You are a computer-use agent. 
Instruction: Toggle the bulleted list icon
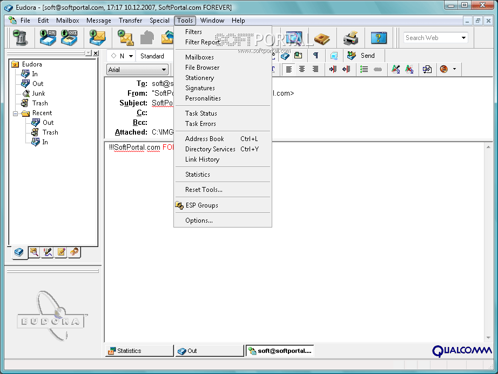364,69
